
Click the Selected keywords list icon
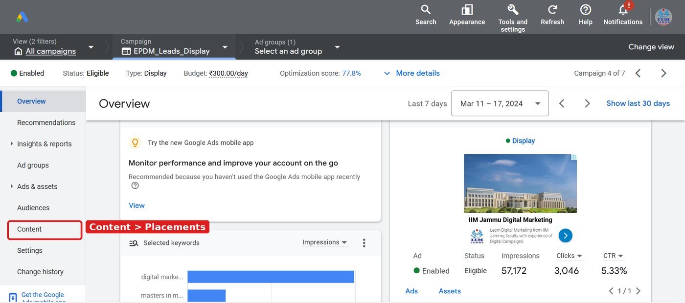coord(134,243)
